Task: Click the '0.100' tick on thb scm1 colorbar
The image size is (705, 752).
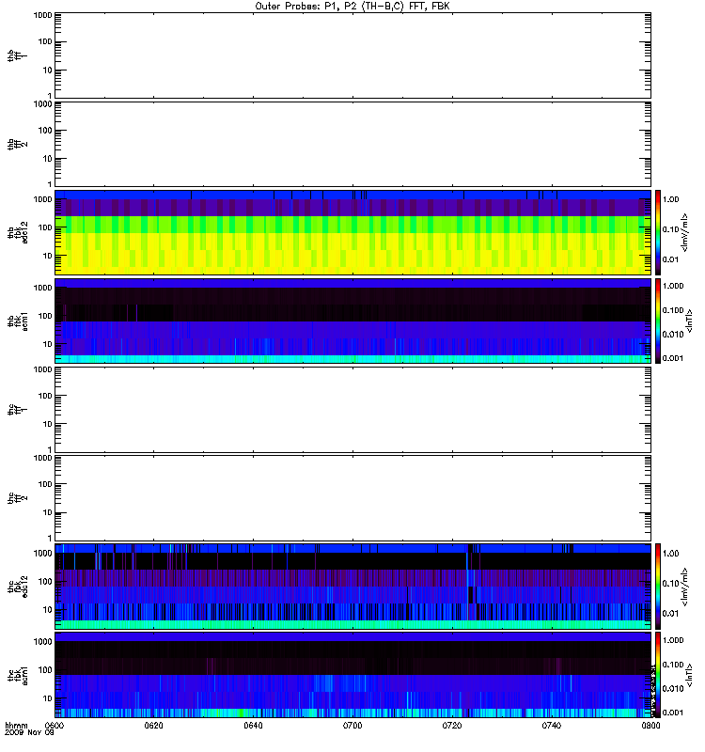Action: pos(673,310)
